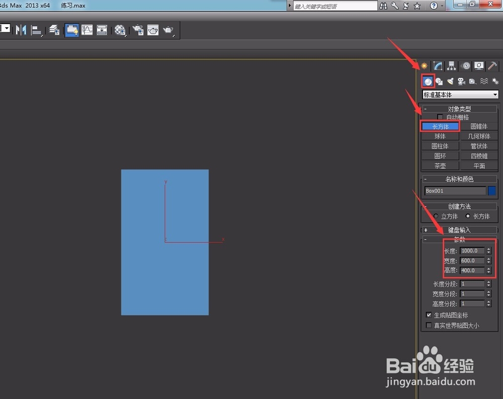The width and height of the screenshot is (503, 399).
Task: Click the 平面 button
Action: pos(479,166)
